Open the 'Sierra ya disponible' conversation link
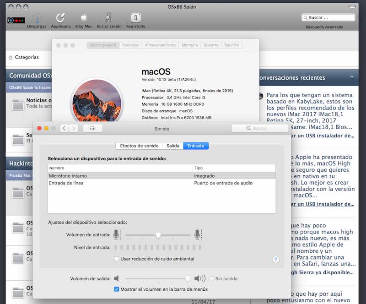The width and height of the screenshot is (366, 304). [x=322, y=272]
